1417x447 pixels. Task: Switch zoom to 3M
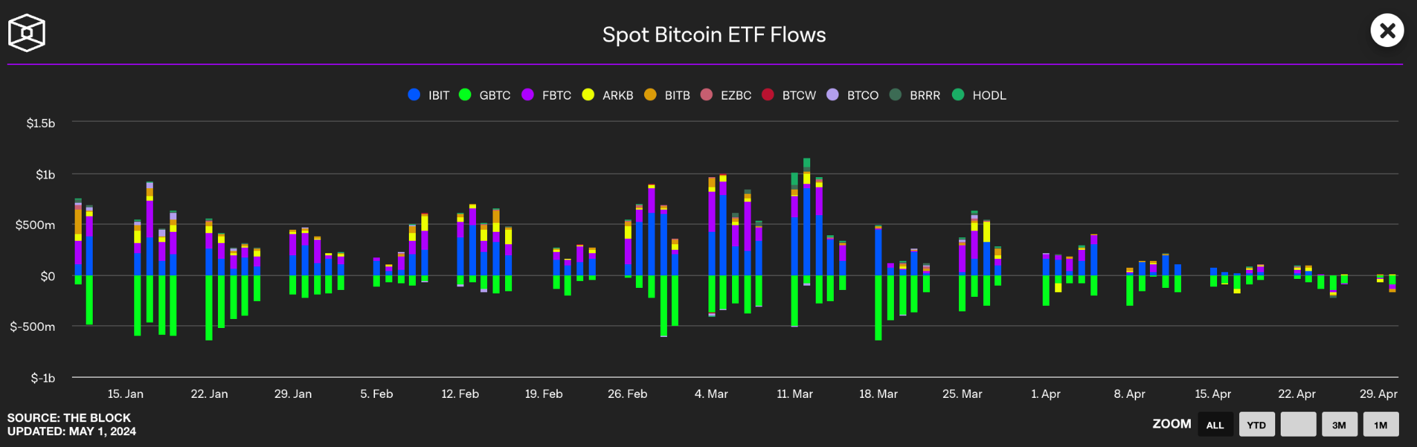click(1340, 425)
